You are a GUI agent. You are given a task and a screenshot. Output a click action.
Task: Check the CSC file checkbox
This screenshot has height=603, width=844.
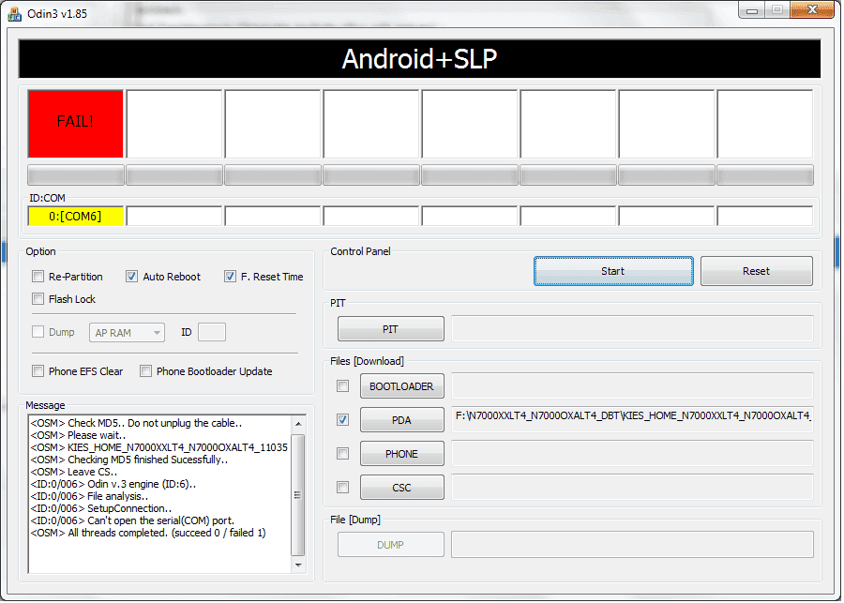(x=342, y=488)
